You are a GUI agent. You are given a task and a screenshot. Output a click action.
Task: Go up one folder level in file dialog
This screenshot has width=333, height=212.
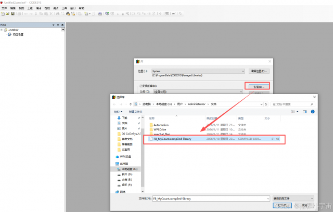(x=130, y=104)
